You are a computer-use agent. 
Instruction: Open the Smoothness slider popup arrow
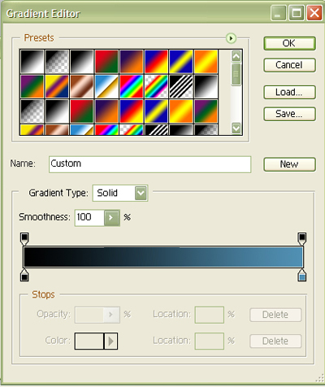coord(111,217)
